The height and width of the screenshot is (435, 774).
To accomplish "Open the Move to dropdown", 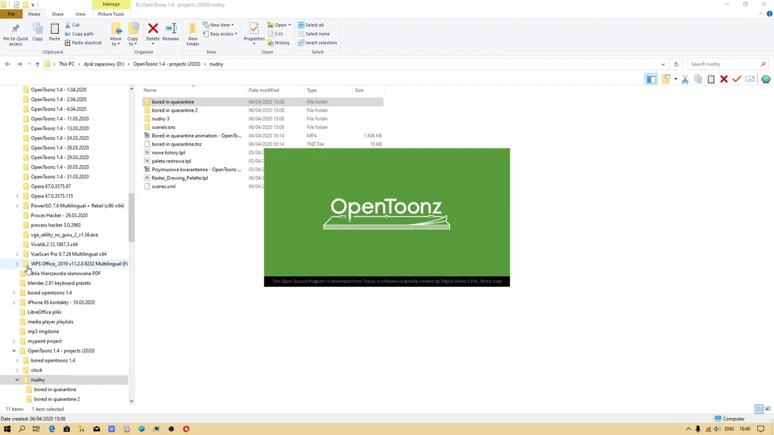I will tap(115, 34).
